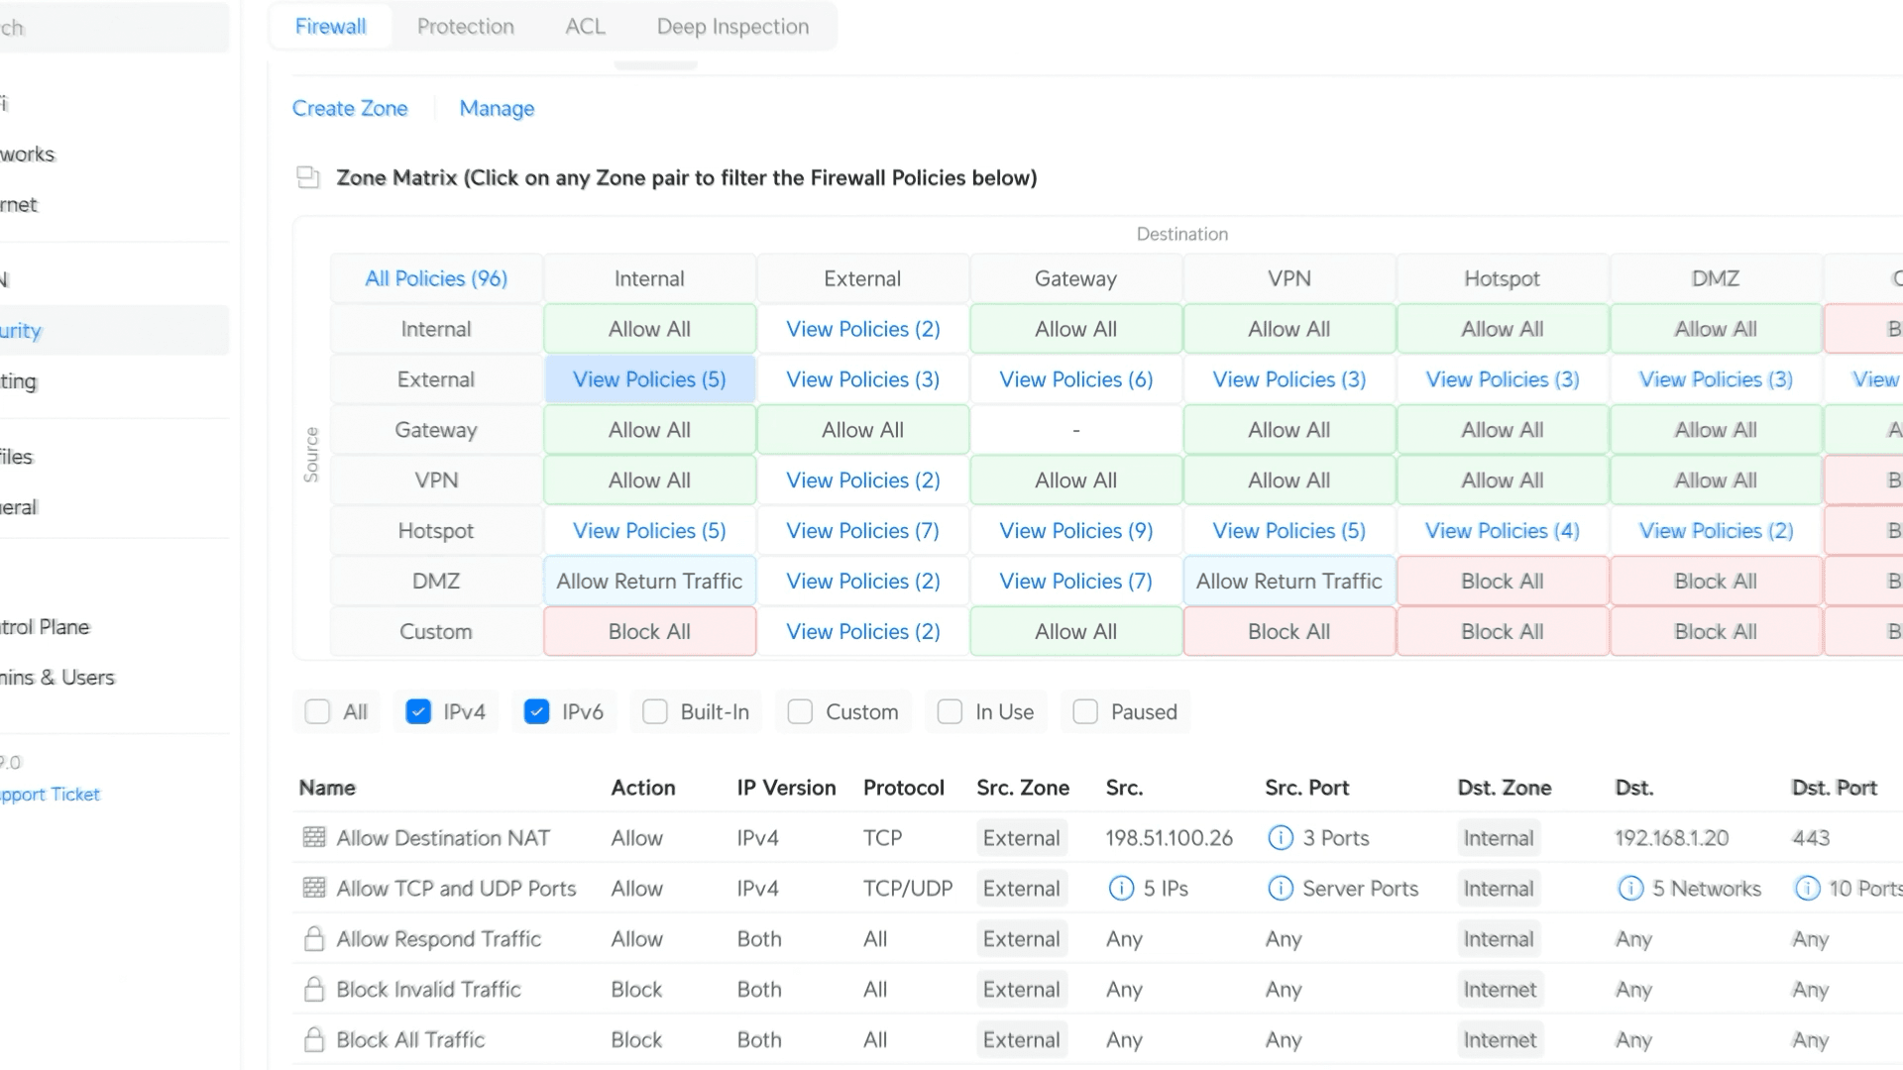Click info icon next to 5 IPs
Viewport: 1903px width, 1070px height.
pos(1121,889)
